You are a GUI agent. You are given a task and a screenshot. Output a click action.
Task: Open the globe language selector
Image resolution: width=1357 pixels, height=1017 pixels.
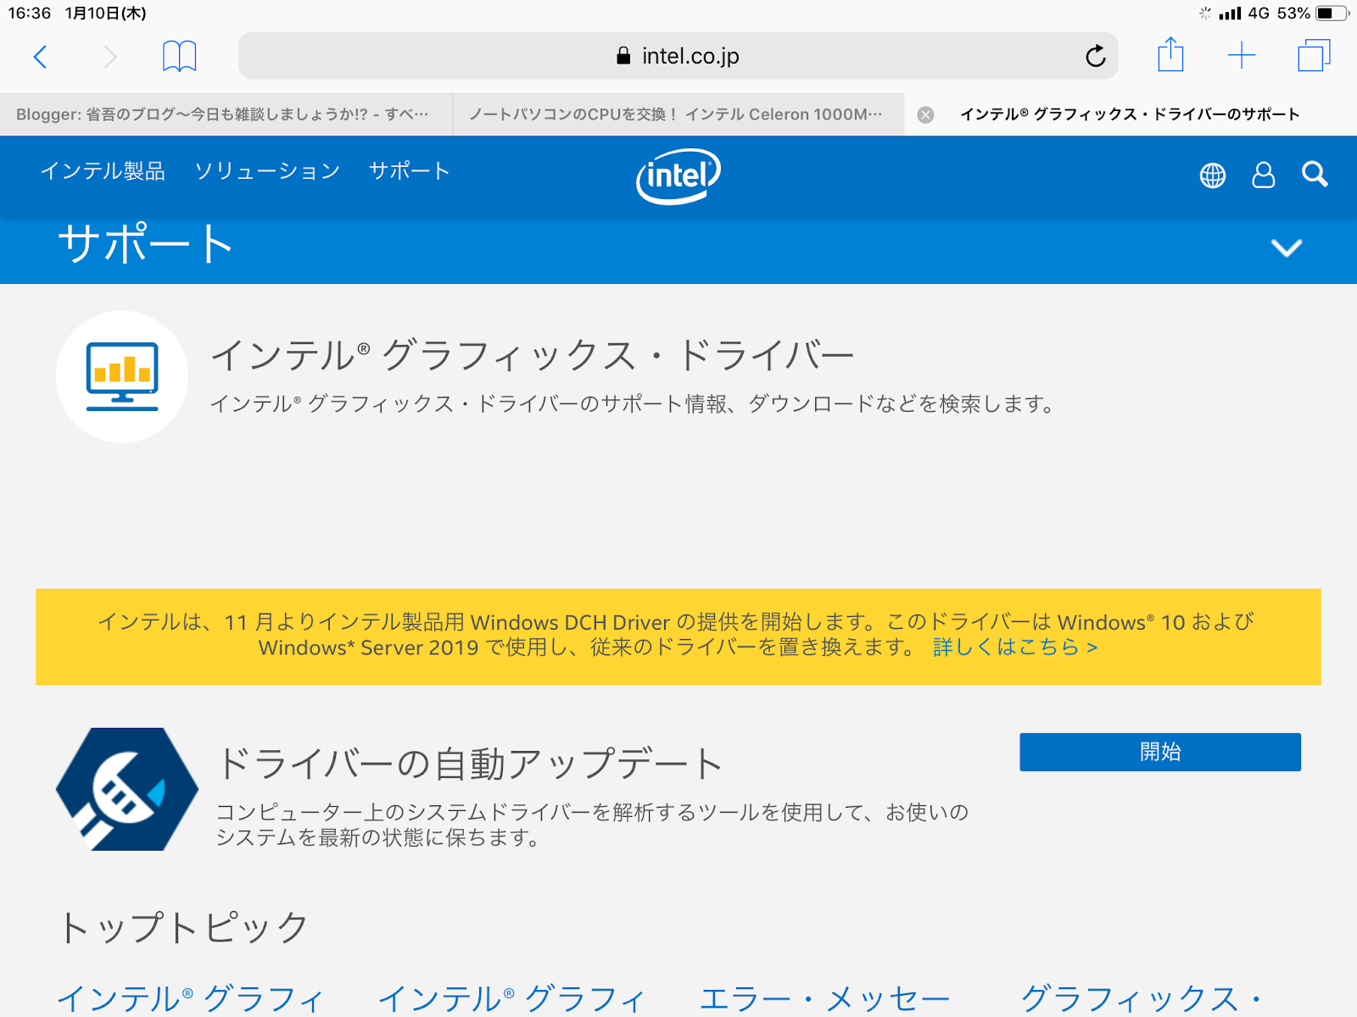pyautogui.click(x=1213, y=175)
